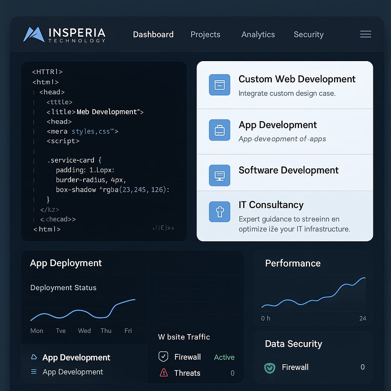Image resolution: width=391 pixels, height=391 pixels.
Task: Click the Fri axis label
Action: pyautogui.click(x=128, y=331)
